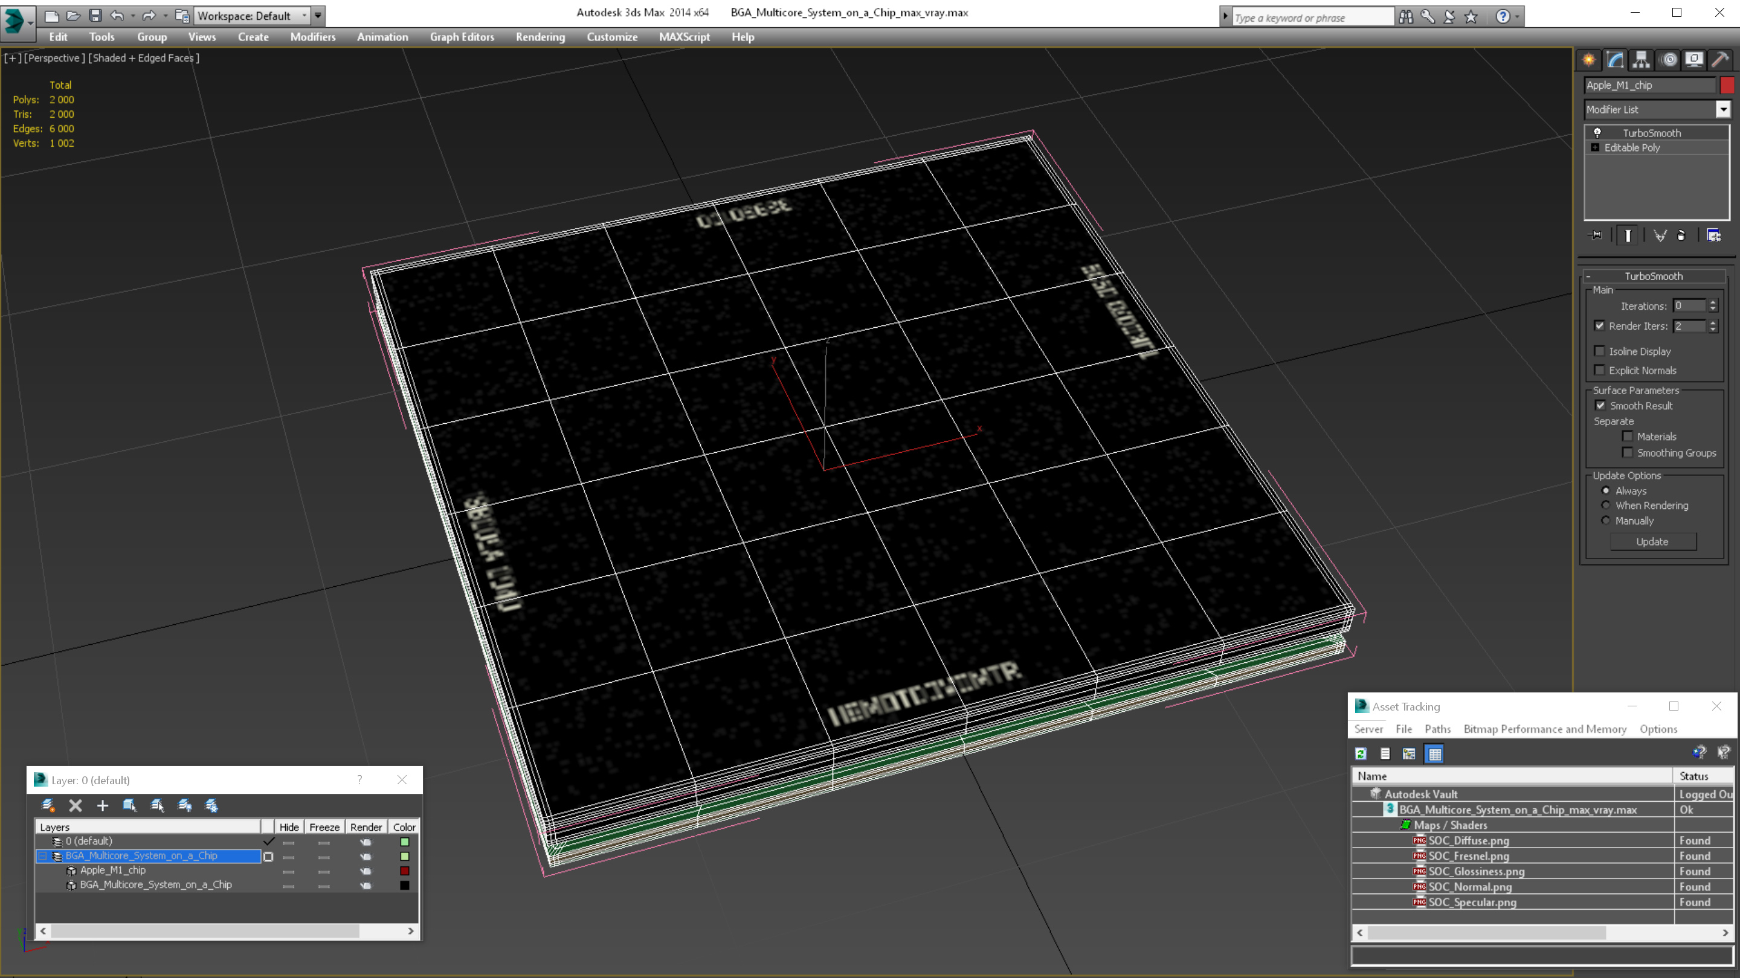Screen dimensions: 1740x978
Task: Remove modifier from stack icon
Action: coord(1681,235)
